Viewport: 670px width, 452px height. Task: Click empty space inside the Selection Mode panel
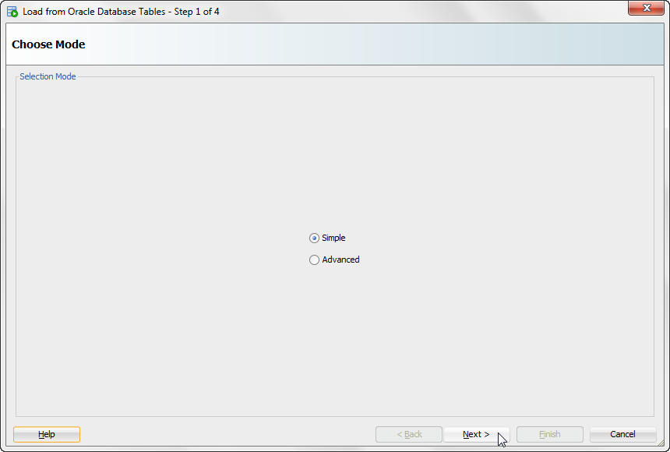[171, 171]
